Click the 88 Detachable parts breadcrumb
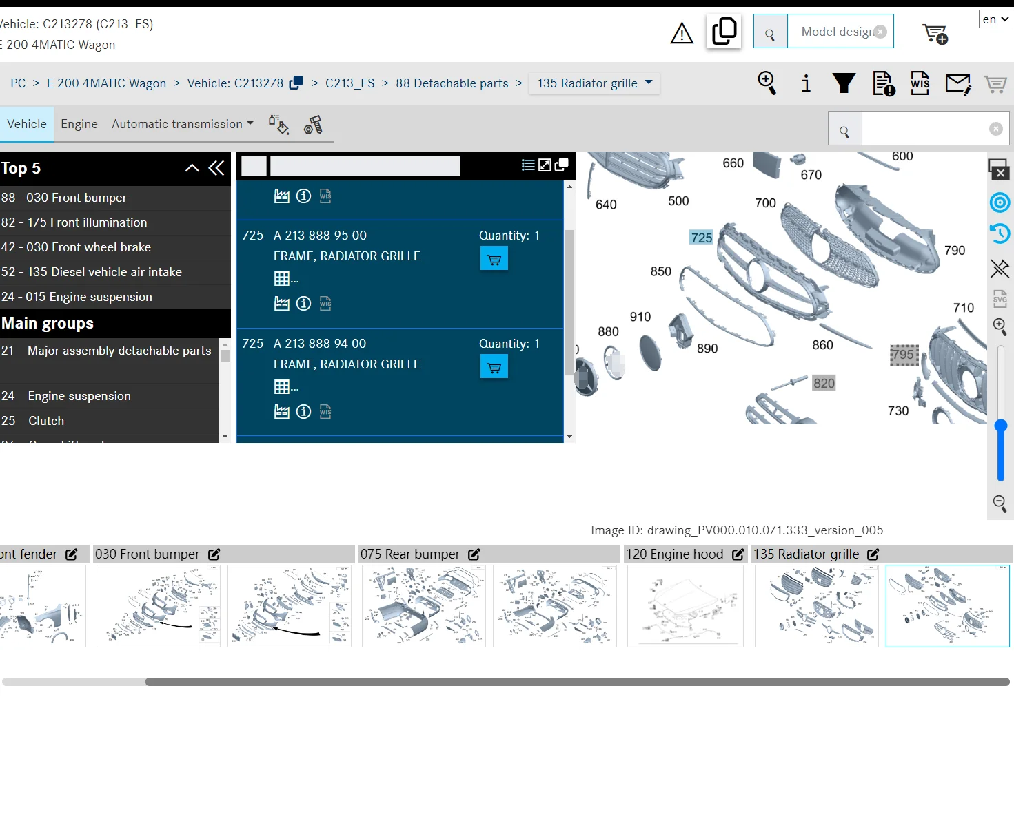The image size is (1014, 832). pyautogui.click(x=452, y=83)
